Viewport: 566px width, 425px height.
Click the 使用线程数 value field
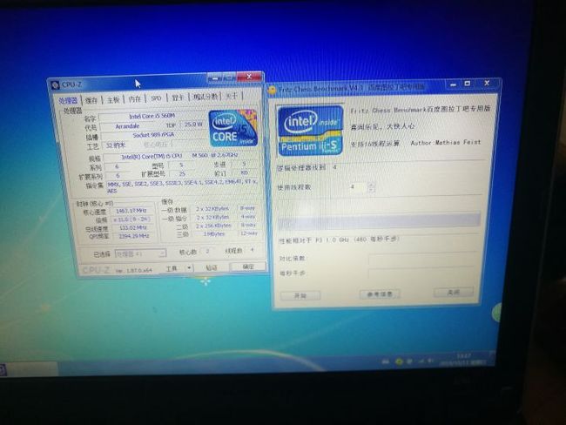click(358, 187)
